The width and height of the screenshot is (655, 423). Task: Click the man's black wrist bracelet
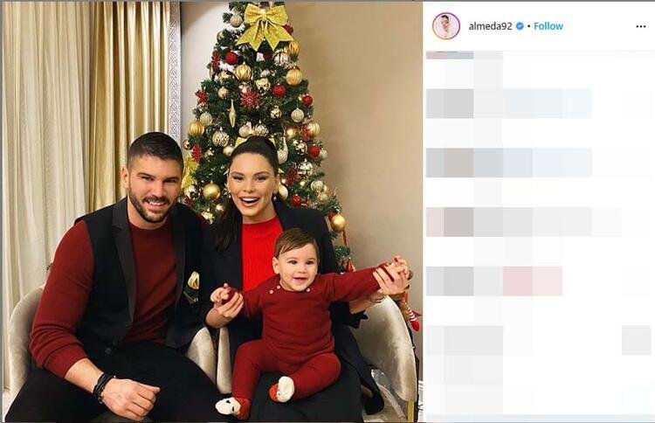point(102,387)
